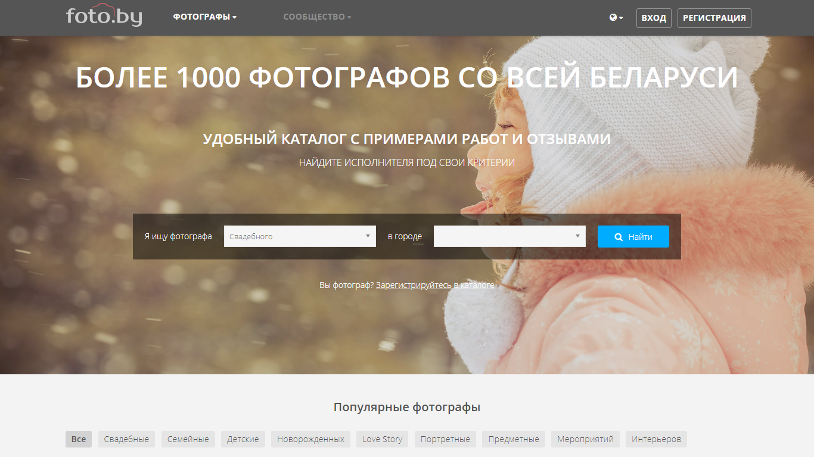Select the Предметные filter tab
Screen dimensions: 814x457
coord(514,439)
